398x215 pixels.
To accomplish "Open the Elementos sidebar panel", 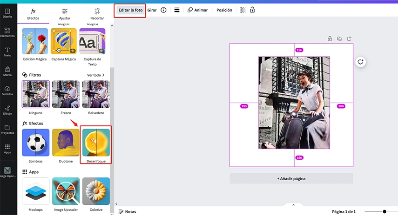I will coord(7,33).
